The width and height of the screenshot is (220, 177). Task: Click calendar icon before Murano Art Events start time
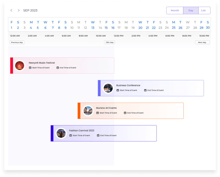coord(97,113)
